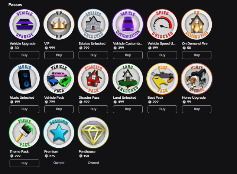Open the Vehicle Pack title link
Image resolution: width=237 pixels, height=174 pixels.
(54, 98)
